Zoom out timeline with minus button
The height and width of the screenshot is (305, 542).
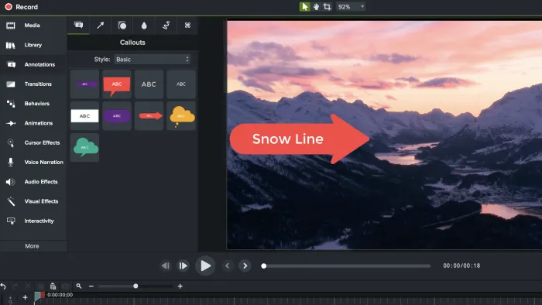[x=91, y=286]
